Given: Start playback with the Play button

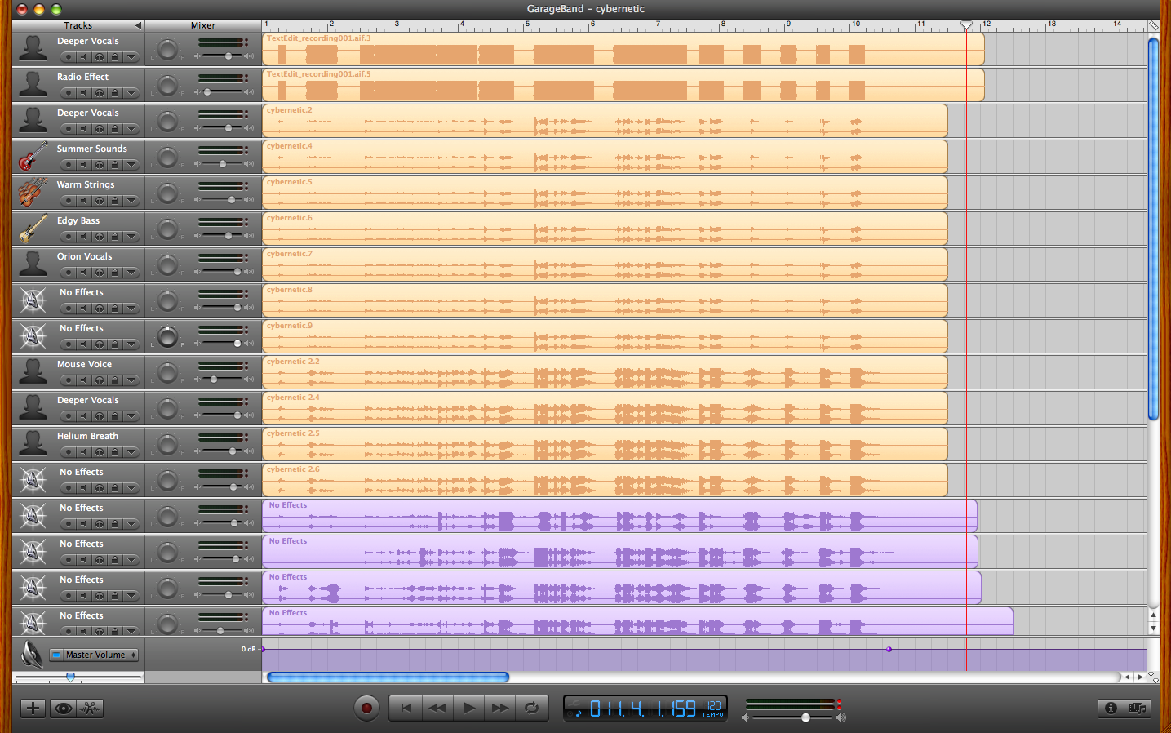Looking at the screenshot, I should point(468,708).
